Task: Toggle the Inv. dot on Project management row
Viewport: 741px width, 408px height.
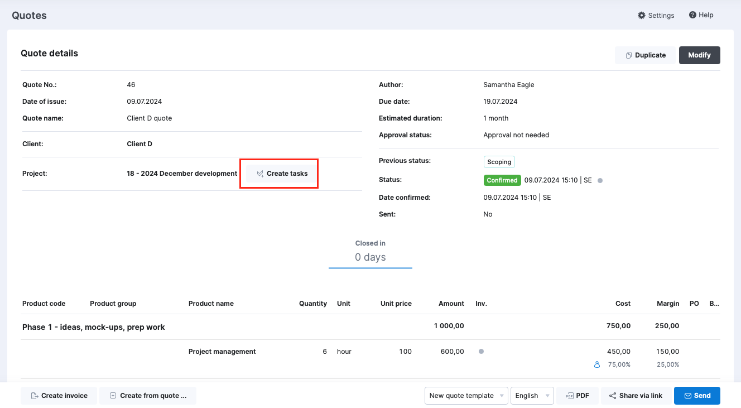Action: click(481, 351)
